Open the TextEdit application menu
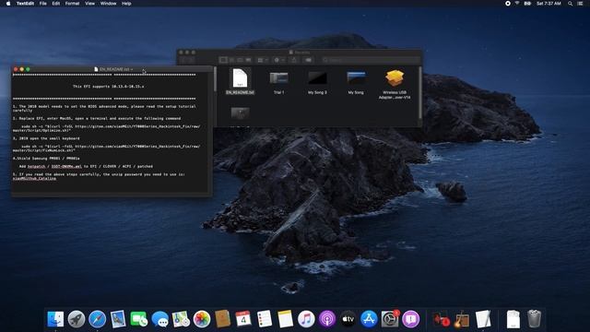 [25, 4]
